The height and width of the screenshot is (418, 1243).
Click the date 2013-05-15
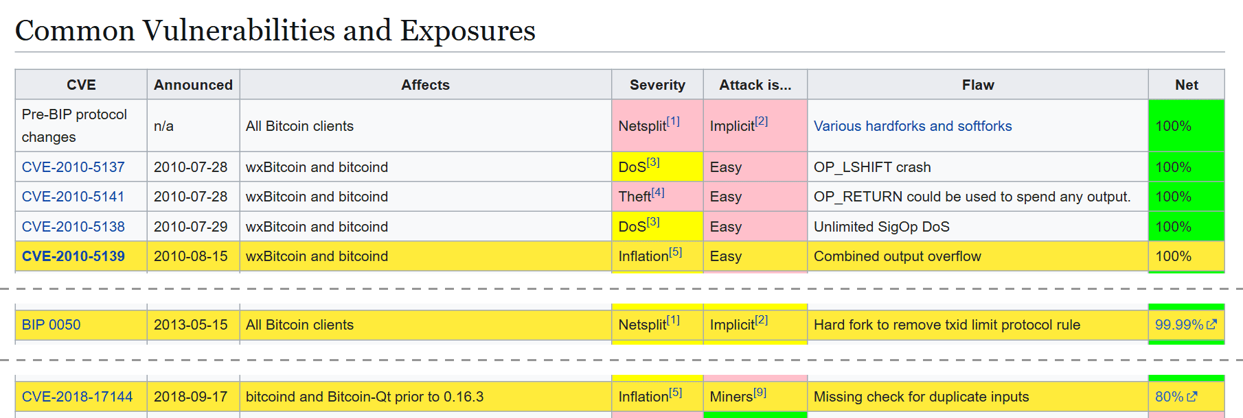pos(191,325)
